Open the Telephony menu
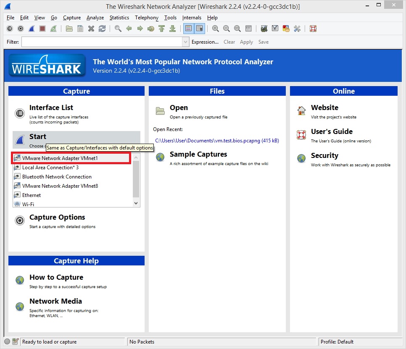This screenshot has width=406, height=349. point(147,18)
